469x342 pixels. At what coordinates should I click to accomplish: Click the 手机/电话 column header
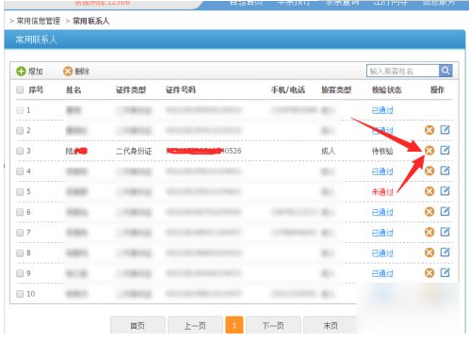coord(288,90)
